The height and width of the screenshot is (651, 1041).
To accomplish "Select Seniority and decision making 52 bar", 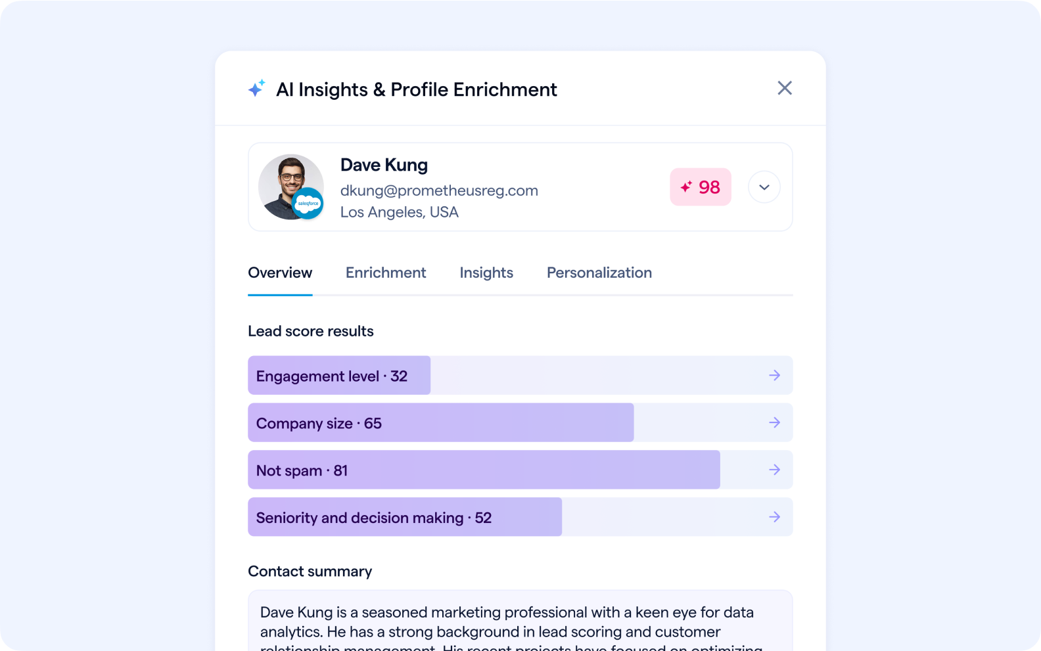I will (405, 518).
